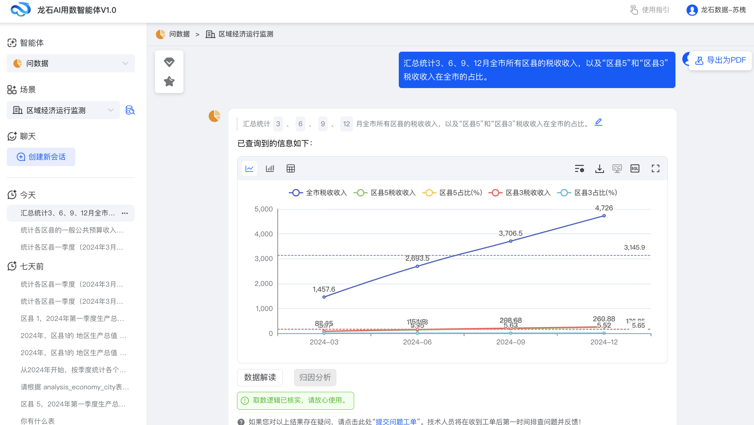
Task: Show data as table view
Action: (291, 169)
